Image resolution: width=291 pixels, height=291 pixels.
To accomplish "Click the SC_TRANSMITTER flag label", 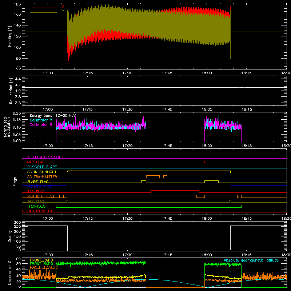I will 42,177.
